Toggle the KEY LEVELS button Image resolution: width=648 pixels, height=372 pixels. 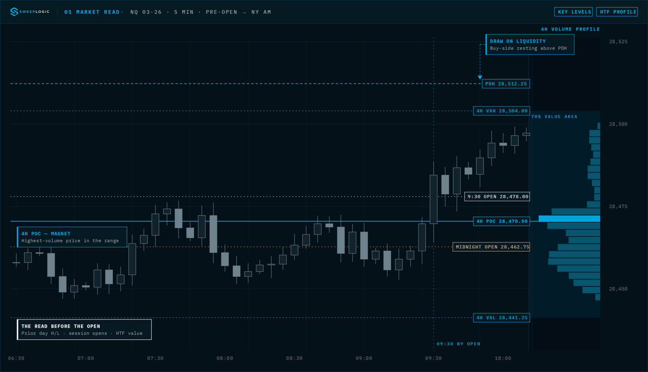pos(573,12)
